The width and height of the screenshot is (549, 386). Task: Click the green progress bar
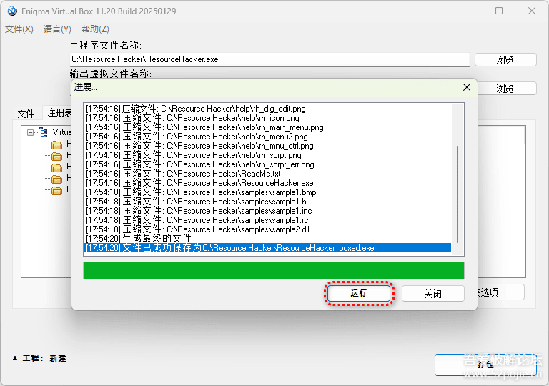273,270
